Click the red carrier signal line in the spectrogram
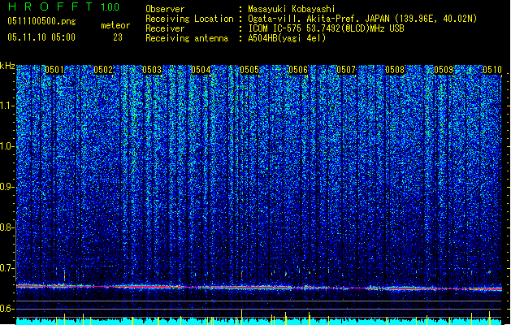 tap(259, 288)
